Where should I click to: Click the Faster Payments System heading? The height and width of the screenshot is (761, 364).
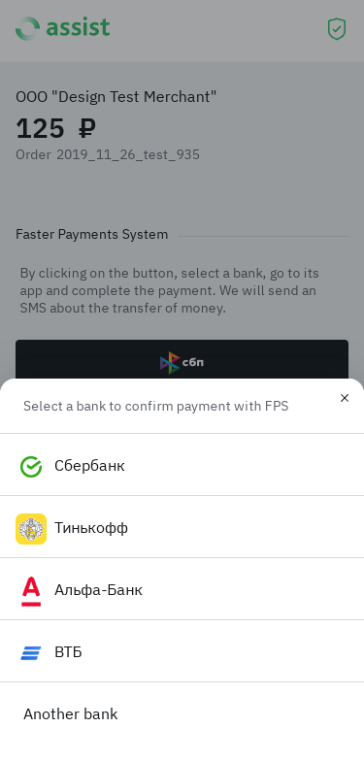pyautogui.click(x=91, y=235)
